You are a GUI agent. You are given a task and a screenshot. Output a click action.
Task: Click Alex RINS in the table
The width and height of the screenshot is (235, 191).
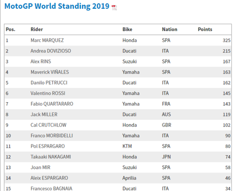coord(41,62)
